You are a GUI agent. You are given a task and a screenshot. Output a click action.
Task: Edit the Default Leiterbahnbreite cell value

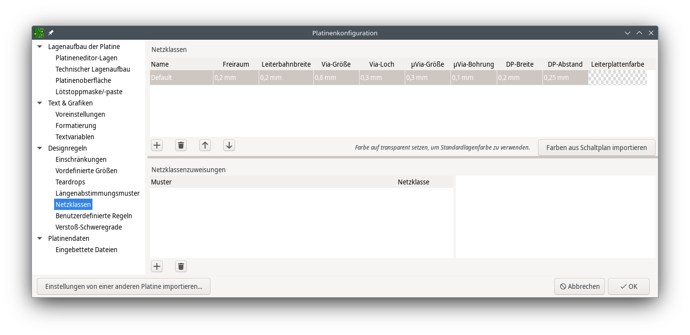(x=286, y=77)
